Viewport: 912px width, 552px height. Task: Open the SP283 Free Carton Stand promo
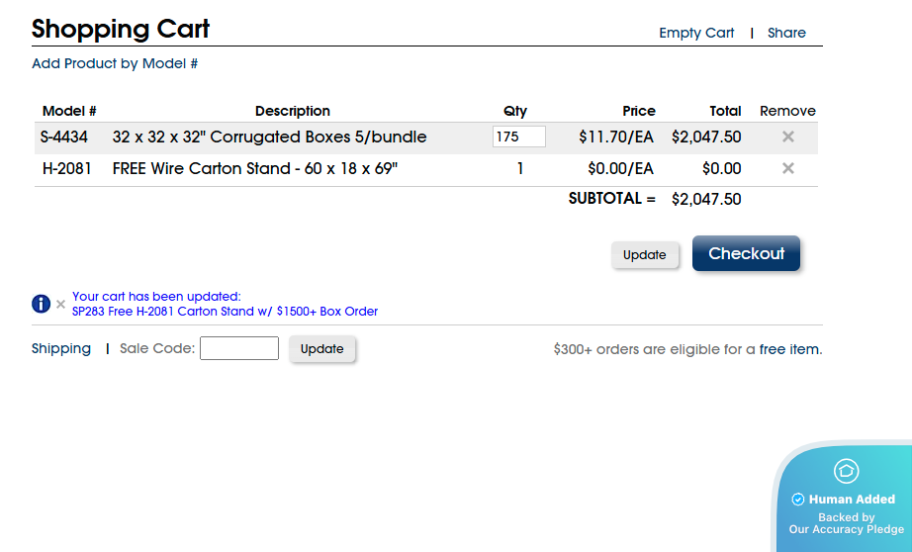[225, 311]
